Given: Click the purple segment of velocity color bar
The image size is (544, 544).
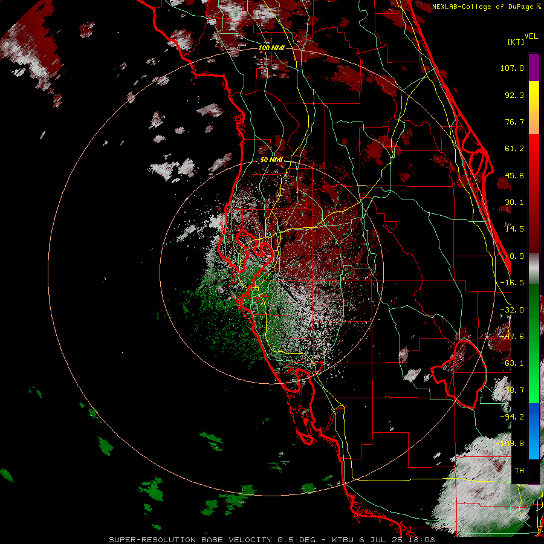Looking at the screenshot, I should 534,67.
